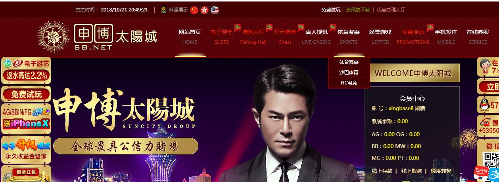Viewport: 499px width, 182px height.
Task: Open 真人视讯 LIVE CASINO tab
Action: click(x=317, y=37)
